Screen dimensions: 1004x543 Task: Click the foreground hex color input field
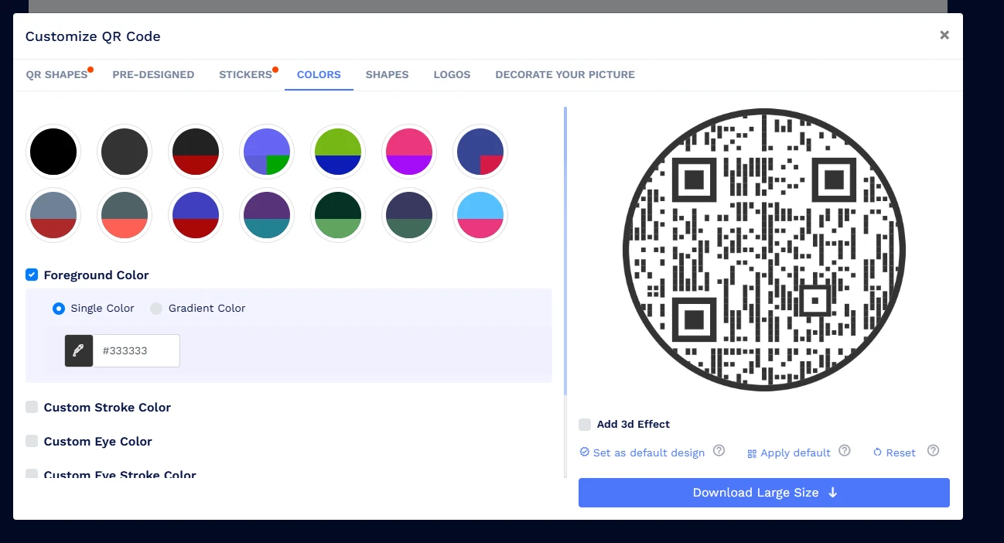(136, 350)
